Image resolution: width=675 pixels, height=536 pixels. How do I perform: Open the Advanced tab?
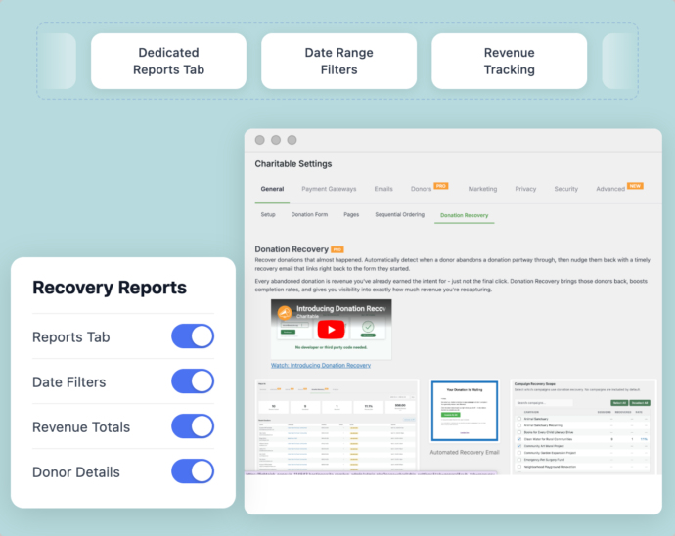pos(610,189)
